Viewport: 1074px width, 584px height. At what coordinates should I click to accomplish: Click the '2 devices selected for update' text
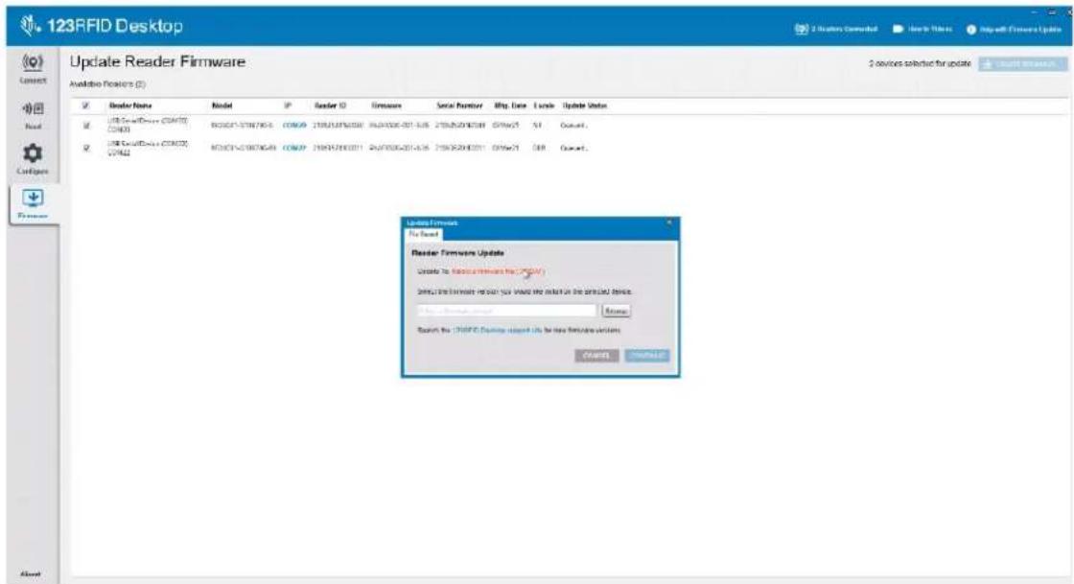tap(920, 63)
